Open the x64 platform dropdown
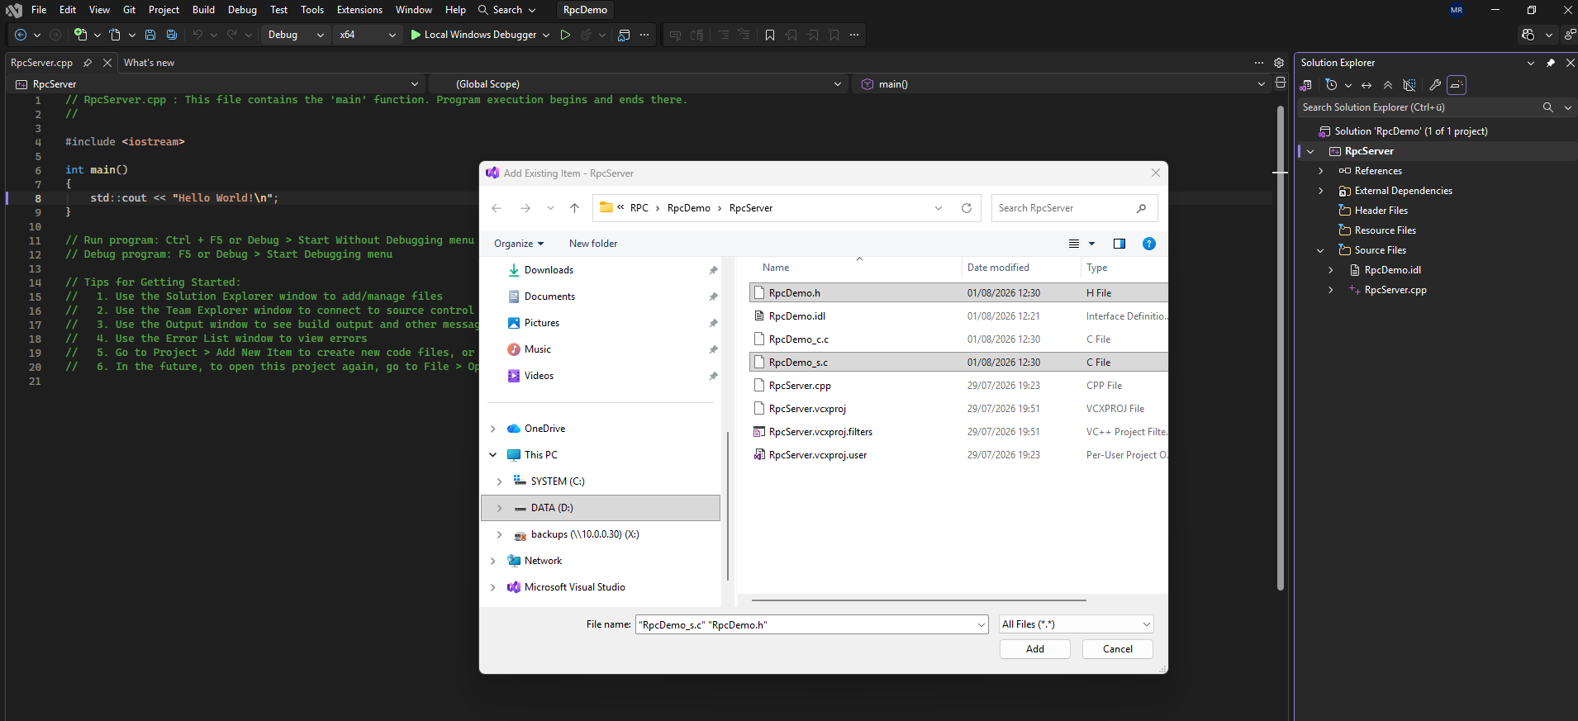Image resolution: width=1578 pixels, height=721 pixels. pyautogui.click(x=367, y=35)
